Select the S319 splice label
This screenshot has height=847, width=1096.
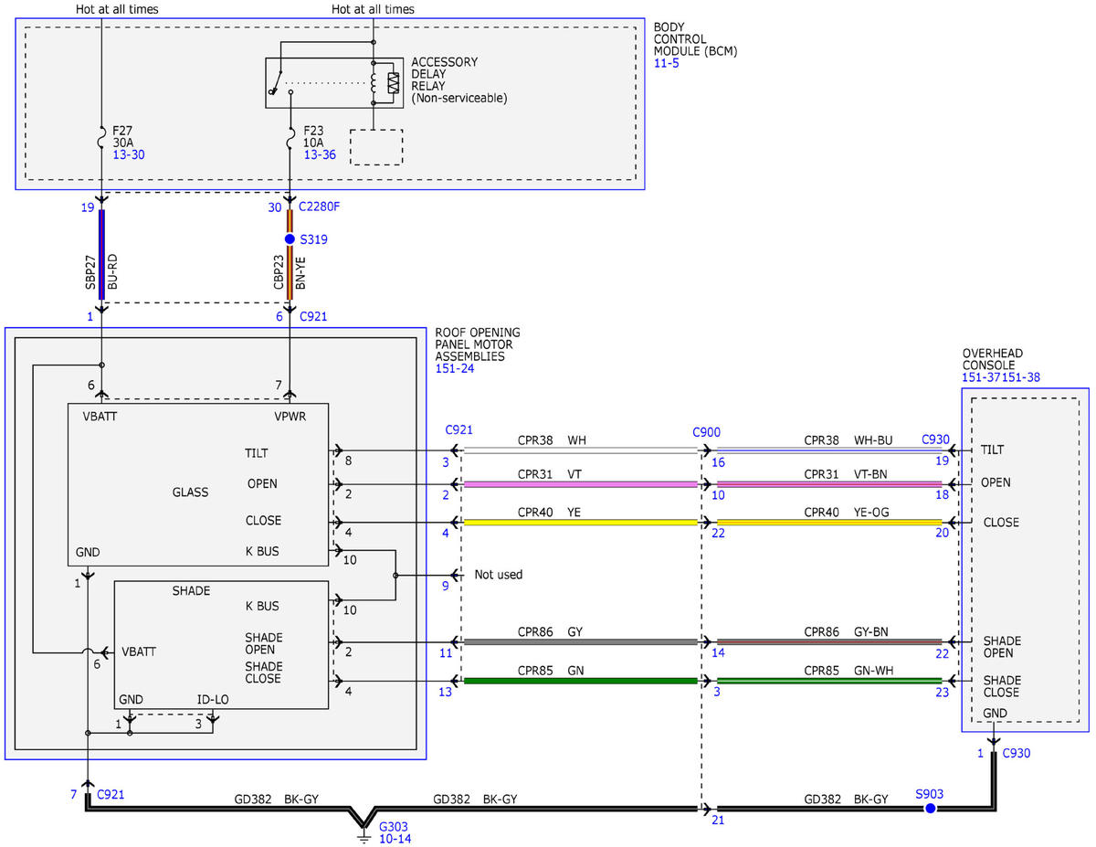[x=313, y=239]
